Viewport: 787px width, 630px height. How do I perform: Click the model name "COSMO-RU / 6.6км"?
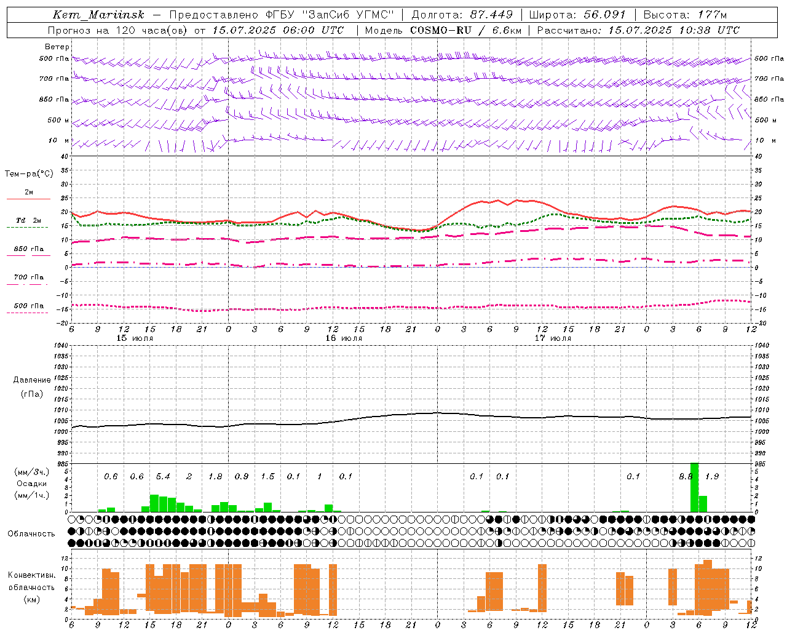coord(465,30)
